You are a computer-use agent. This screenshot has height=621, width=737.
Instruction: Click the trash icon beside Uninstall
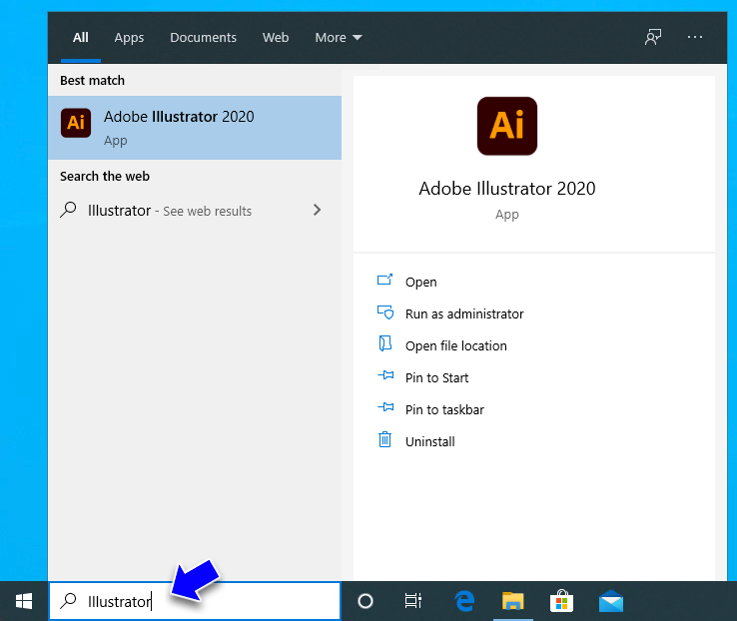click(384, 439)
